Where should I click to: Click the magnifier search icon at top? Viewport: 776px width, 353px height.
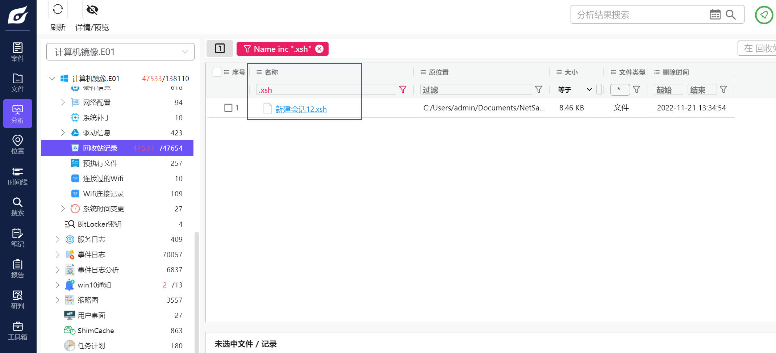click(731, 14)
